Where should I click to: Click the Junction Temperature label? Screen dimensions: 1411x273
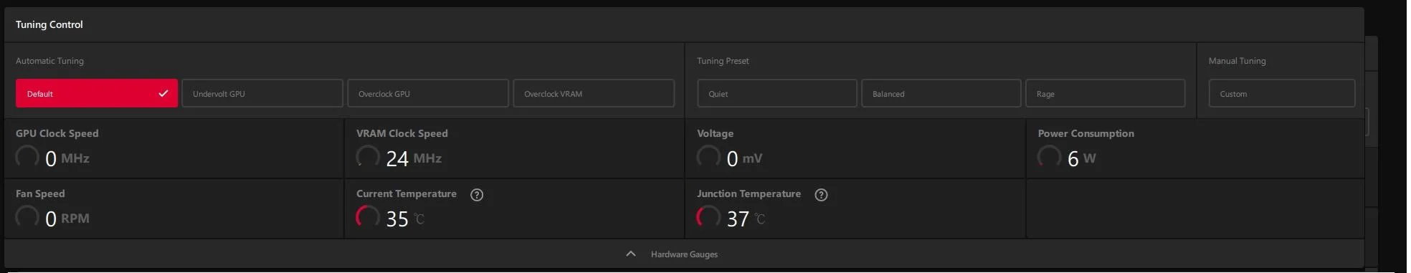click(749, 193)
